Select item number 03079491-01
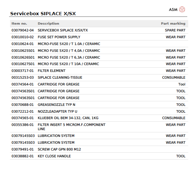Viewport: 196px width, 177px height. click(x=23, y=149)
